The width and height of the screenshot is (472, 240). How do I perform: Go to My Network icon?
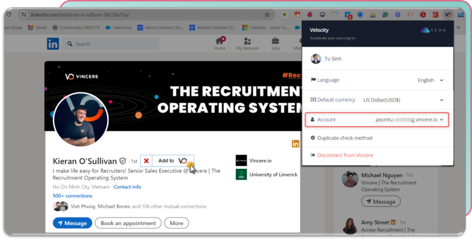(x=248, y=41)
